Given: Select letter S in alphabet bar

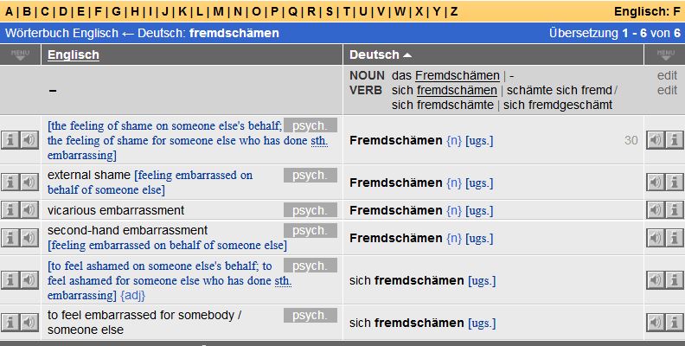Looking at the screenshot, I should [330, 11].
